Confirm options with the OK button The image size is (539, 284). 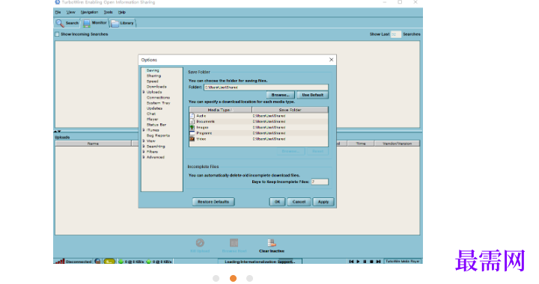coord(277,202)
